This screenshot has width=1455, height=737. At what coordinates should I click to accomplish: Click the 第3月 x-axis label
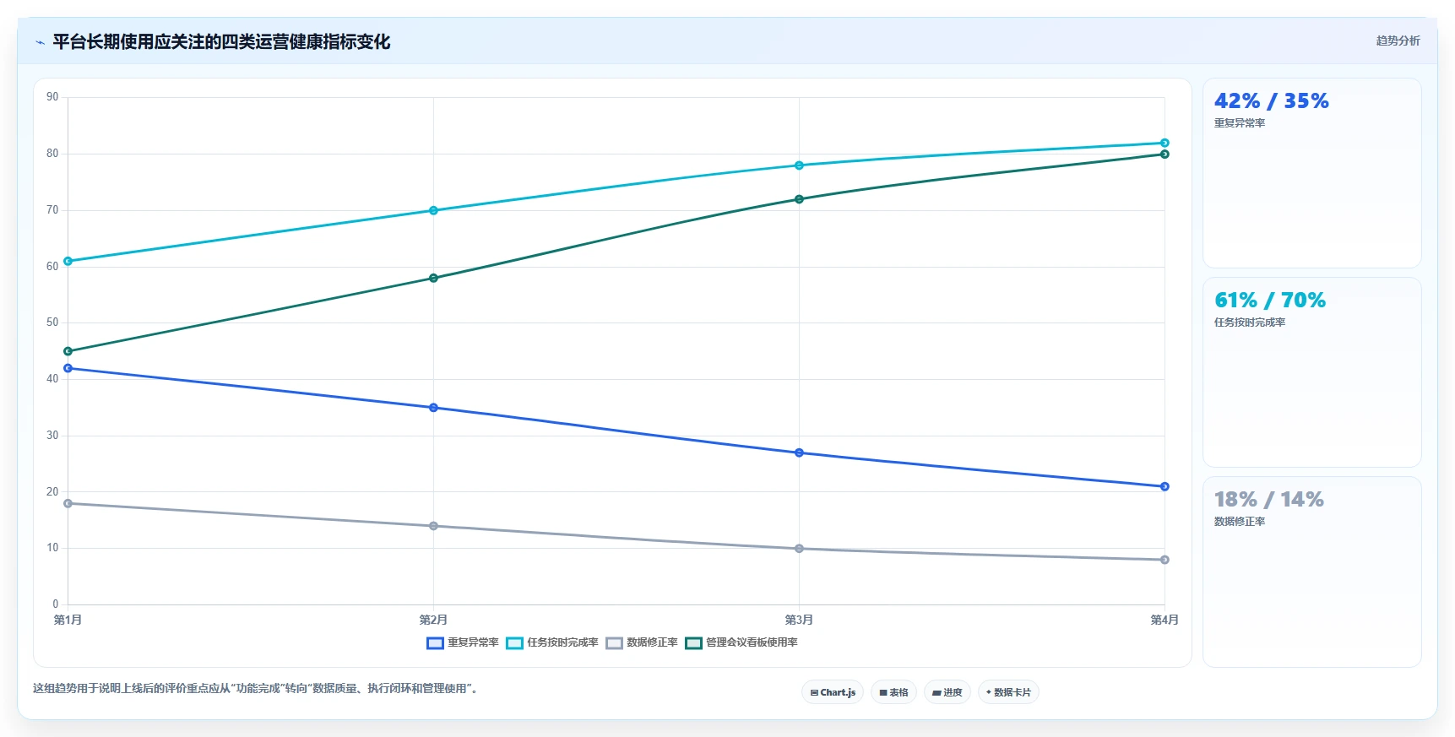[799, 620]
